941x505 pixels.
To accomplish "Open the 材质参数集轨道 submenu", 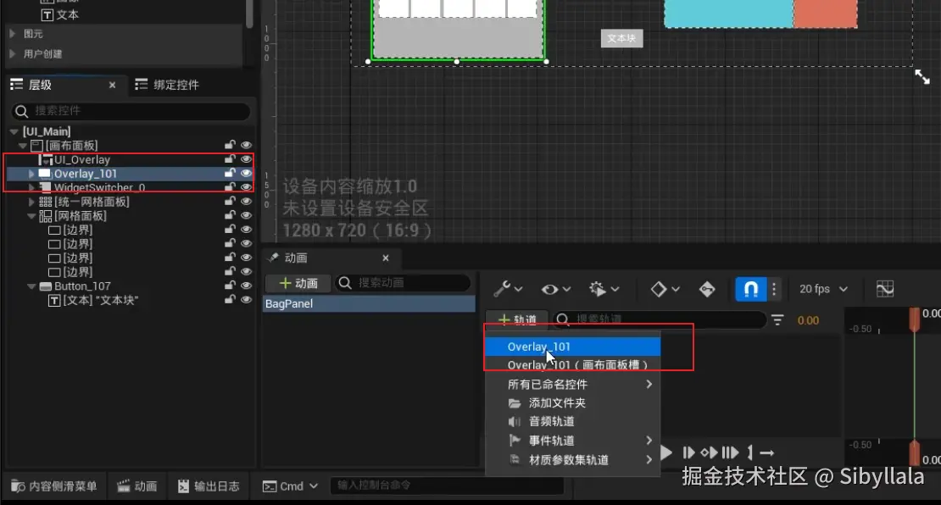I will click(x=572, y=460).
